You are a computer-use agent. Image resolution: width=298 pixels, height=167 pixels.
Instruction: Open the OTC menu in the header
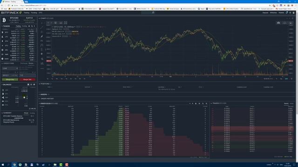41,13
